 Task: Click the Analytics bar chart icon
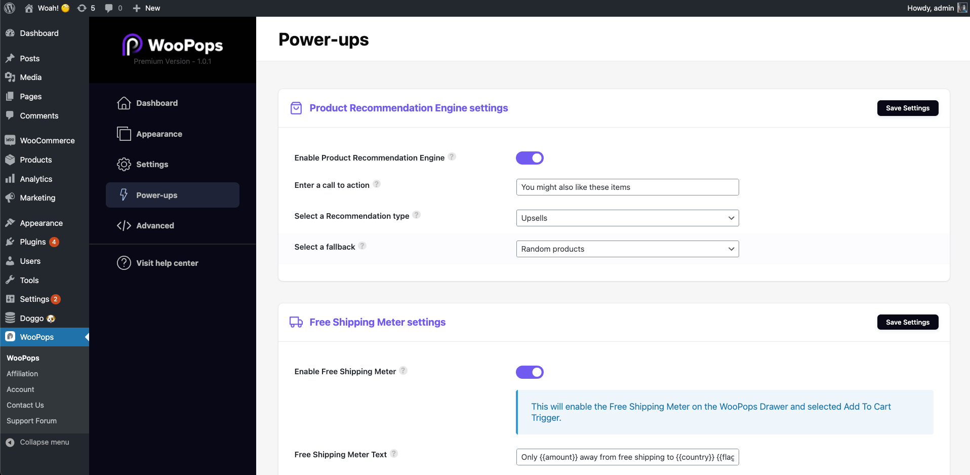pyautogui.click(x=10, y=179)
